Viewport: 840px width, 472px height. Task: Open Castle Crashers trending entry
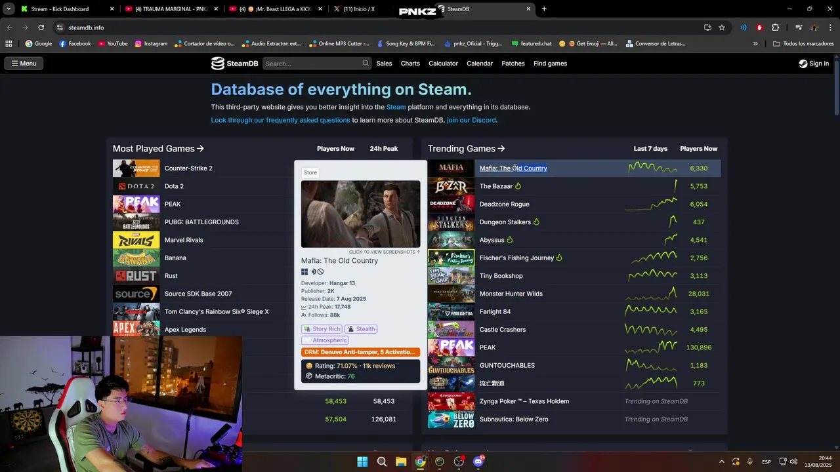click(503, 330)
